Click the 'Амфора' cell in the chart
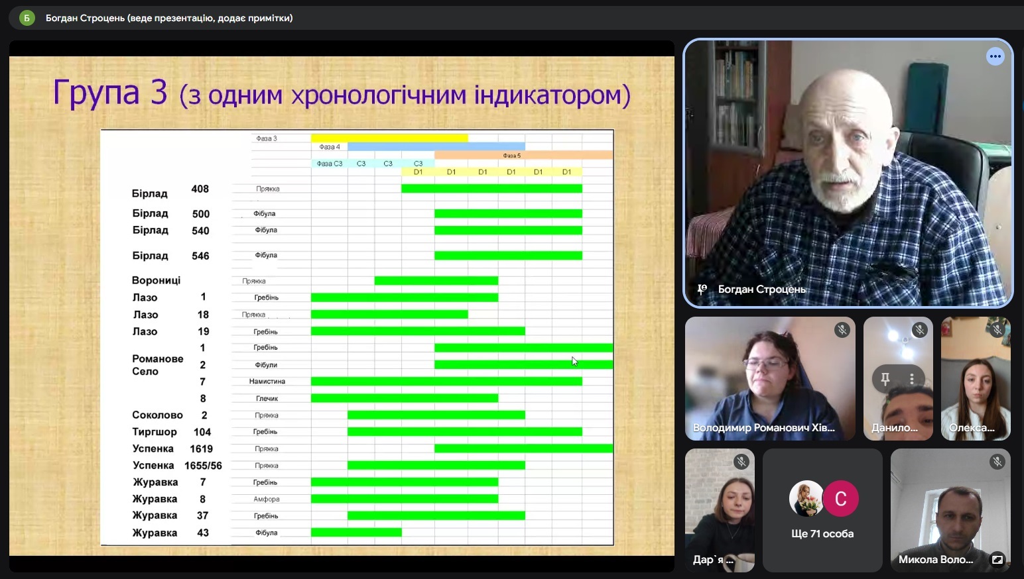Viewport: 1024px width, 579px height. 267,500
